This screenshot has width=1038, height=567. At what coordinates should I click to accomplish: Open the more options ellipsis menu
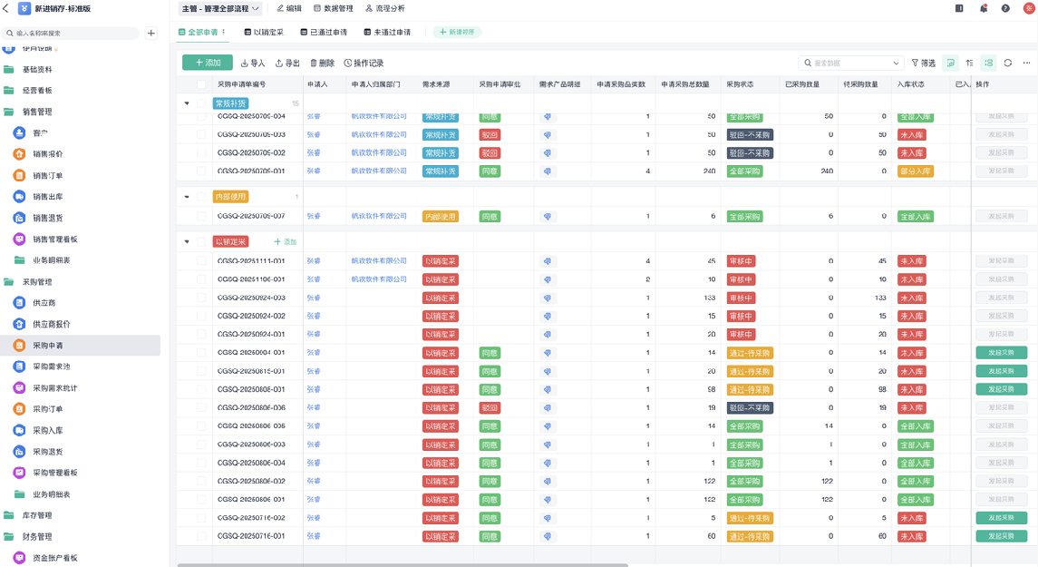click(1026, 64)
